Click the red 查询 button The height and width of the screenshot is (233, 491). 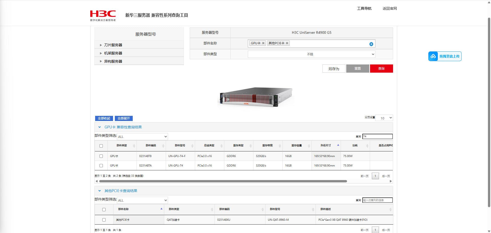[382, 69]
